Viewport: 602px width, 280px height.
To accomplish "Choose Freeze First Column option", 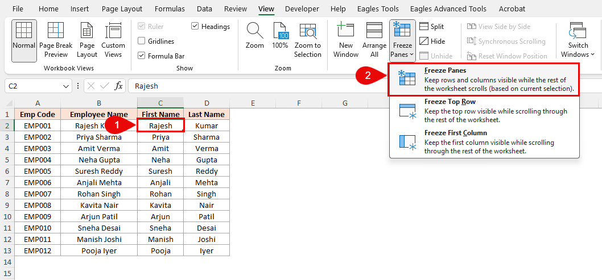I will click(x=484, y=142).
